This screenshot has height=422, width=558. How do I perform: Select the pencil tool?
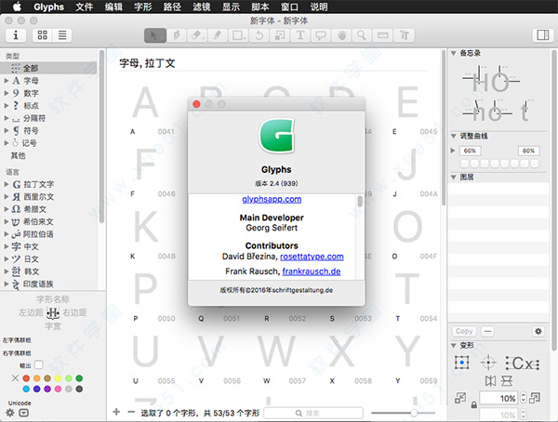[217, 35]
